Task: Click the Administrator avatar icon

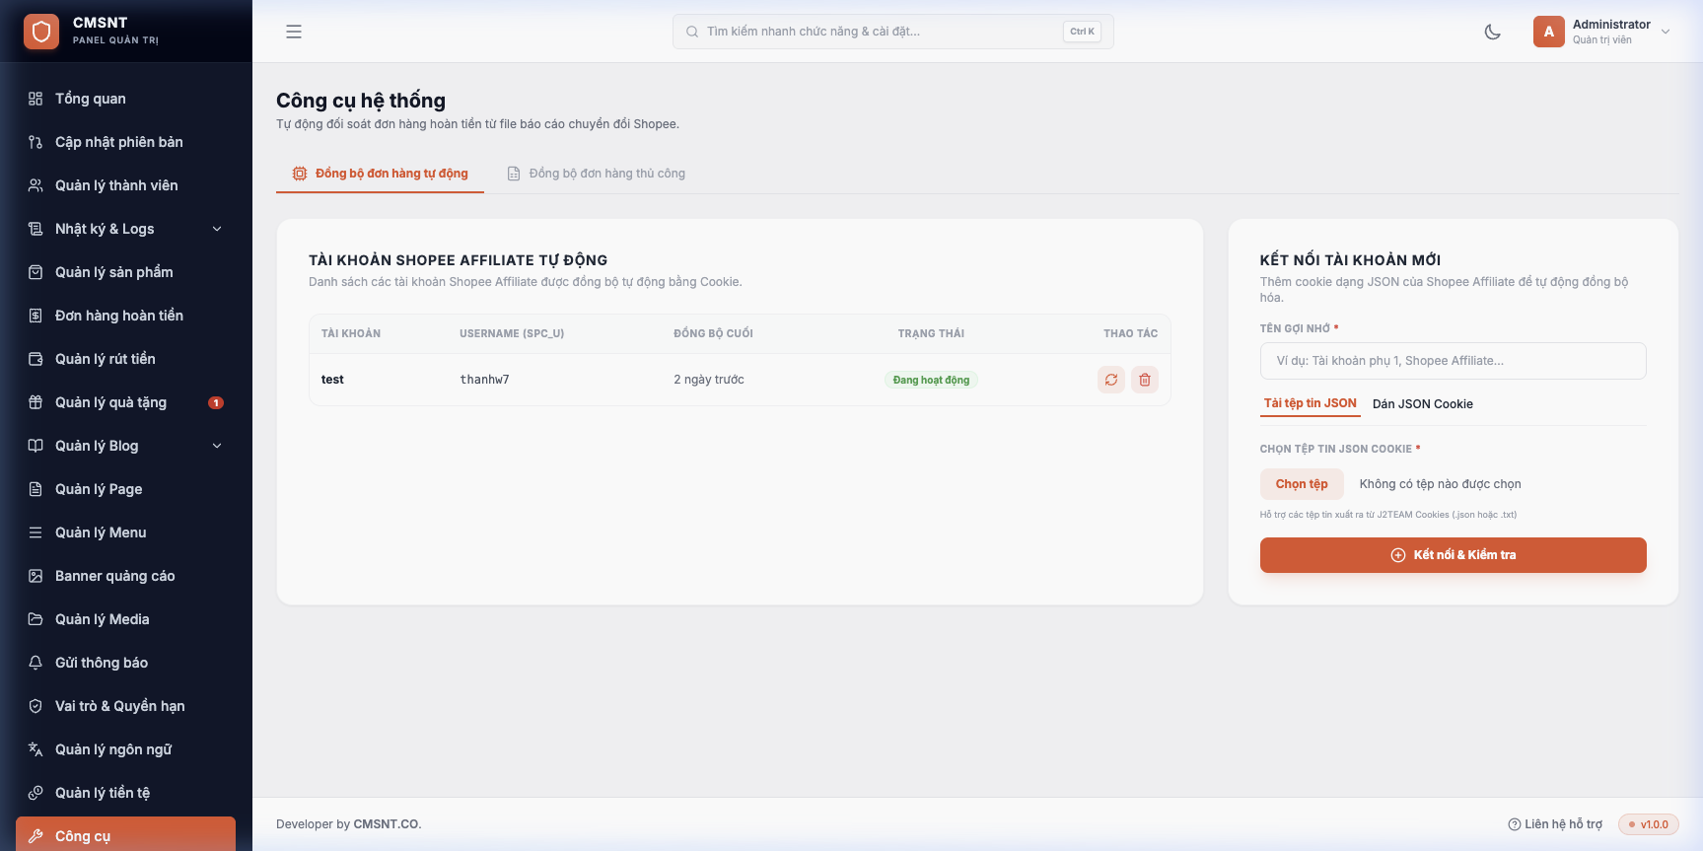Action: point(1549,32)
